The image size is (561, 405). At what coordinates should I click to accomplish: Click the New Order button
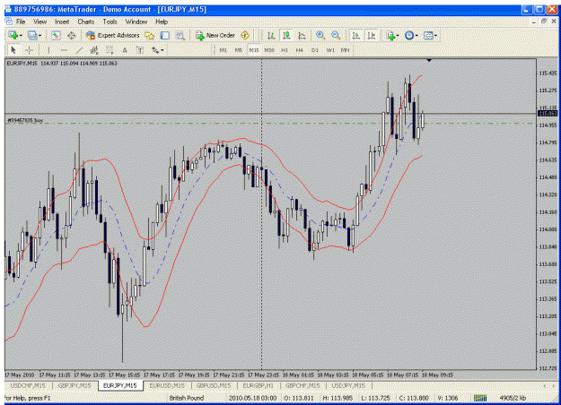coord(215,35)
